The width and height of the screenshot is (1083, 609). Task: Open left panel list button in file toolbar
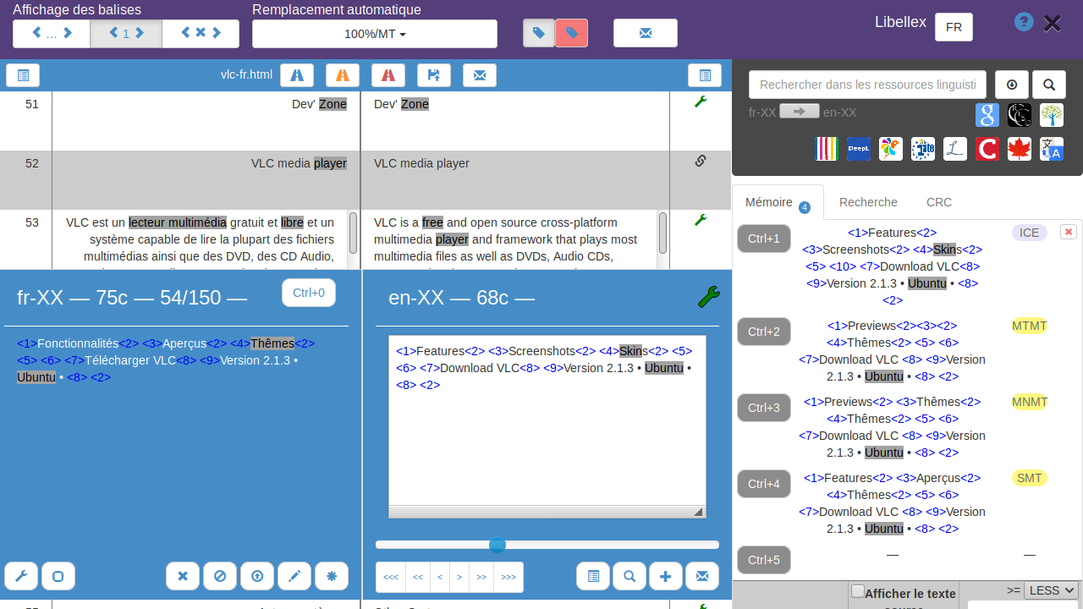pyautogui.click(x=23, y=75)
